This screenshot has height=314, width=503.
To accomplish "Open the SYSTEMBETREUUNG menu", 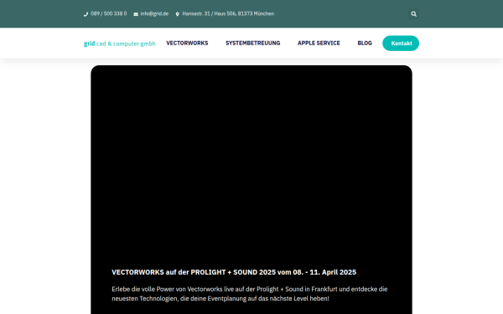I will pos(253,43).
